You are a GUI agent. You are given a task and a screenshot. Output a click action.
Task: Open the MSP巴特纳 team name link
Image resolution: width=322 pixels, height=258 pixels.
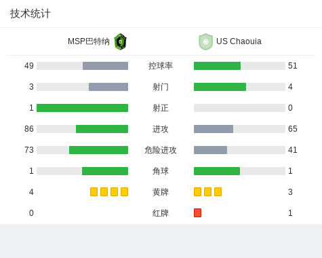click(x=89, y=41)
